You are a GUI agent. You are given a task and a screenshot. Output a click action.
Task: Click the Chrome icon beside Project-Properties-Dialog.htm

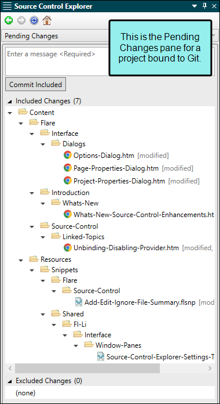point(68,181)
